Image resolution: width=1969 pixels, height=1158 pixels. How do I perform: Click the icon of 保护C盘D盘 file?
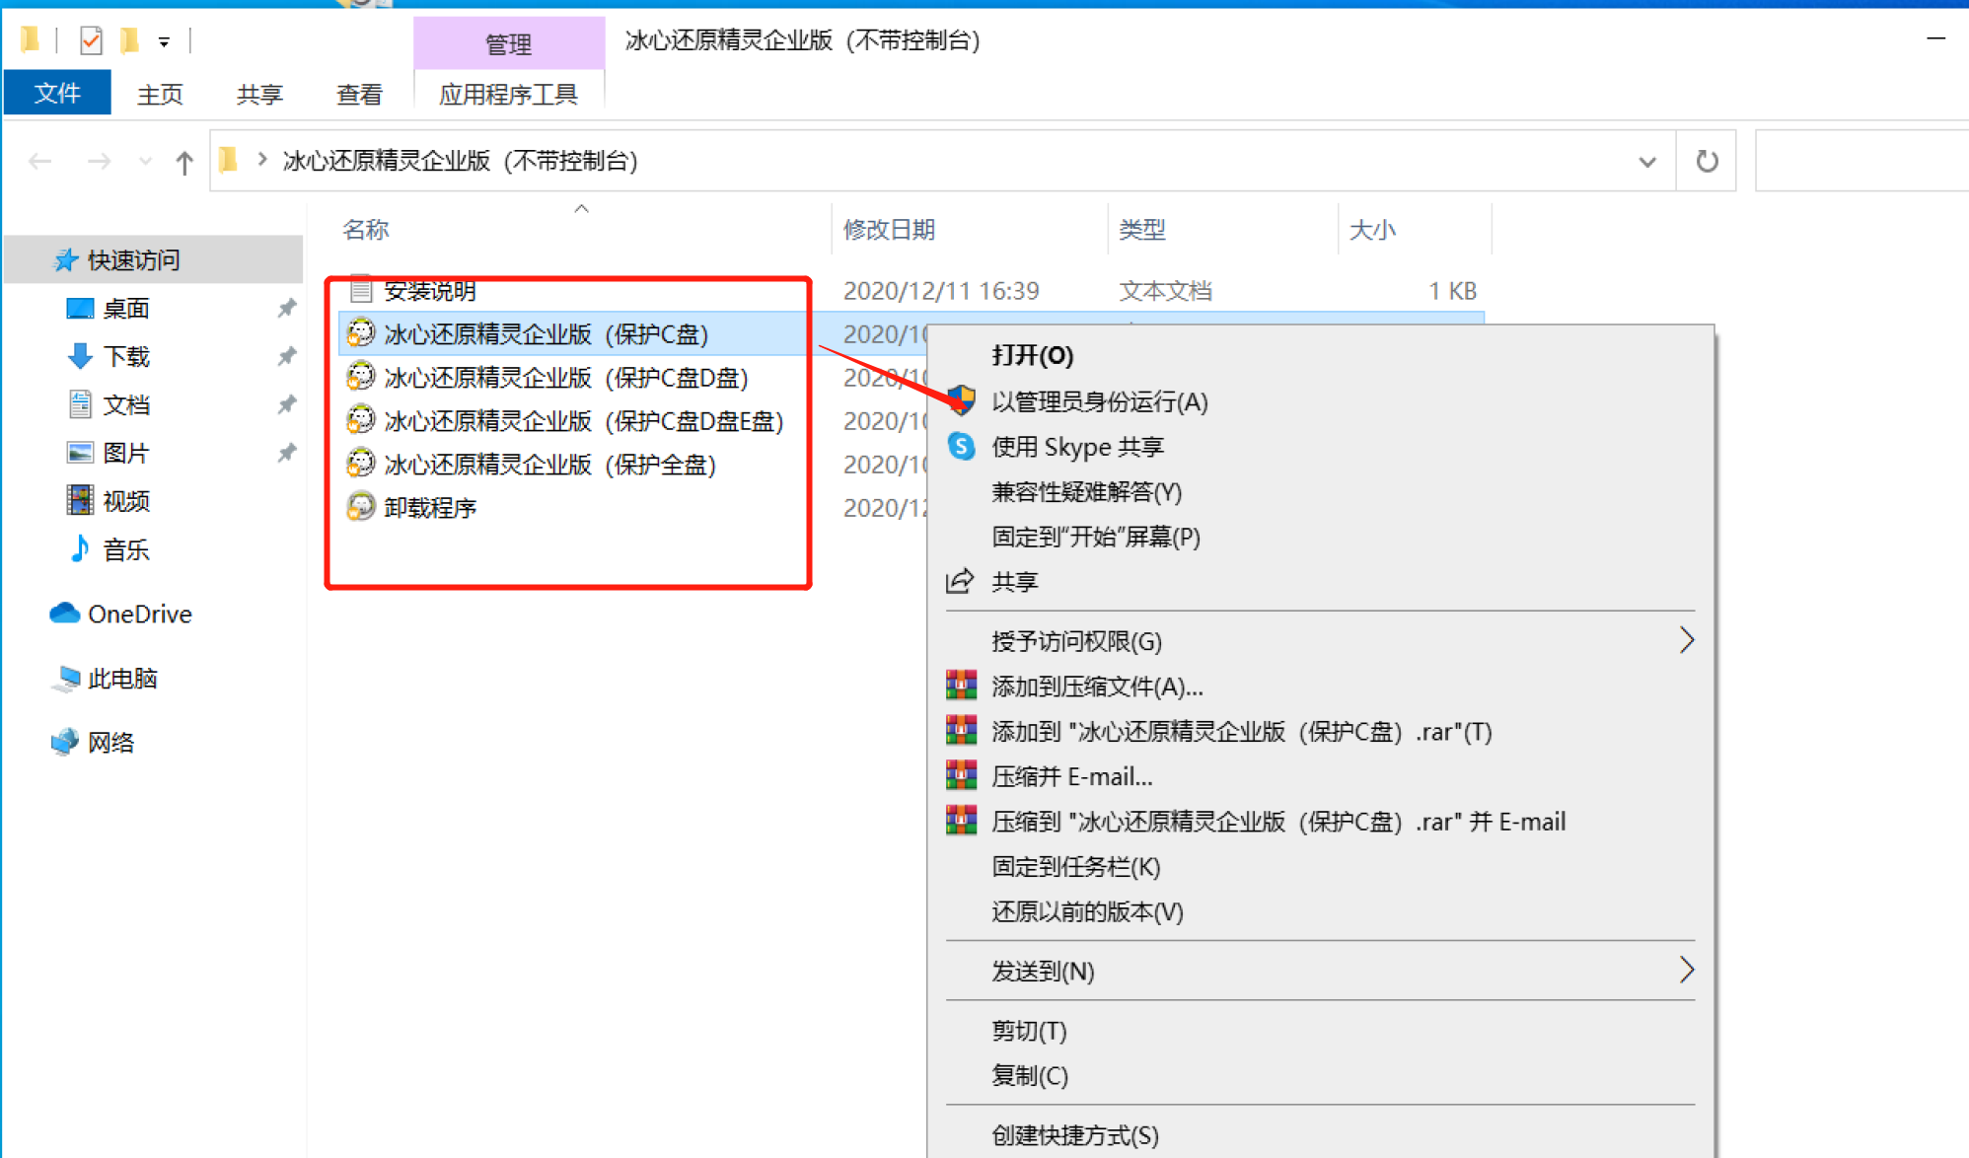[361, 377]
